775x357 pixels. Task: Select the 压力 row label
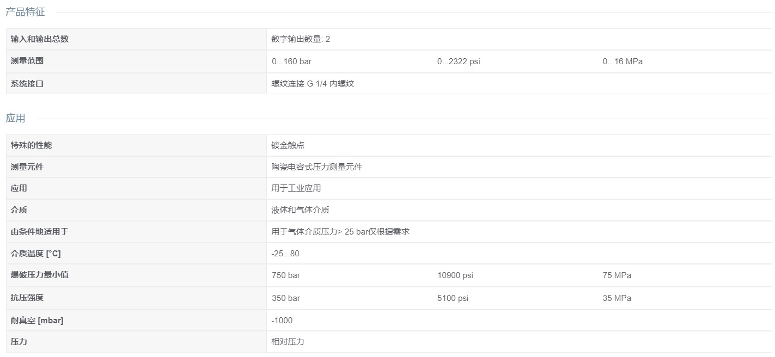click(19, 342)
